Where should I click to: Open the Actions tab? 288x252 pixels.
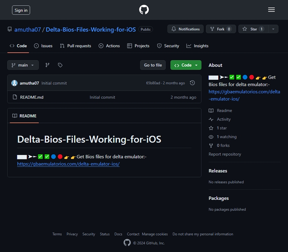(109, 46)
